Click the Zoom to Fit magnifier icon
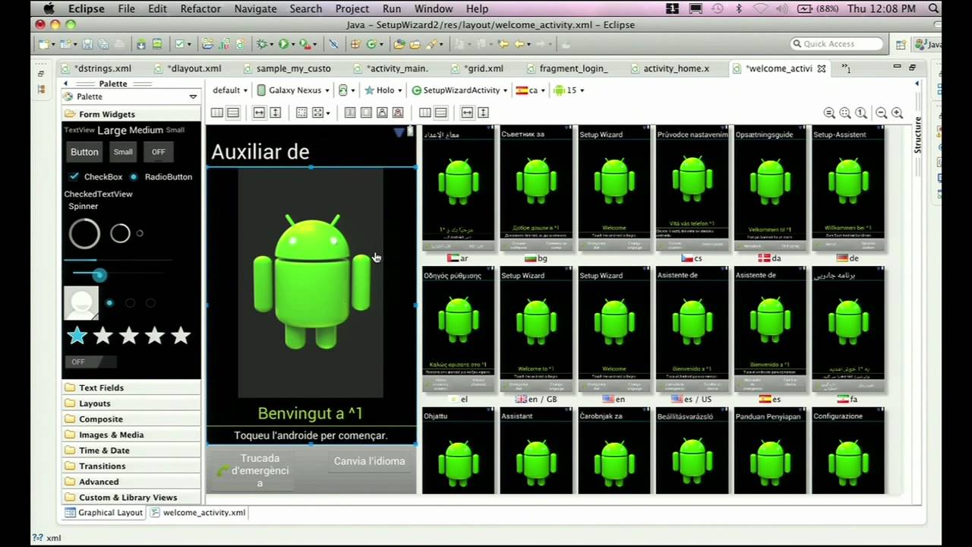The image size is (972, 547). point(845,113)
